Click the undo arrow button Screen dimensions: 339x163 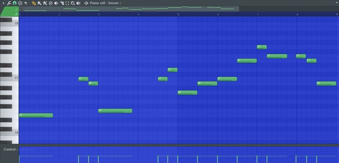[26, 3]
